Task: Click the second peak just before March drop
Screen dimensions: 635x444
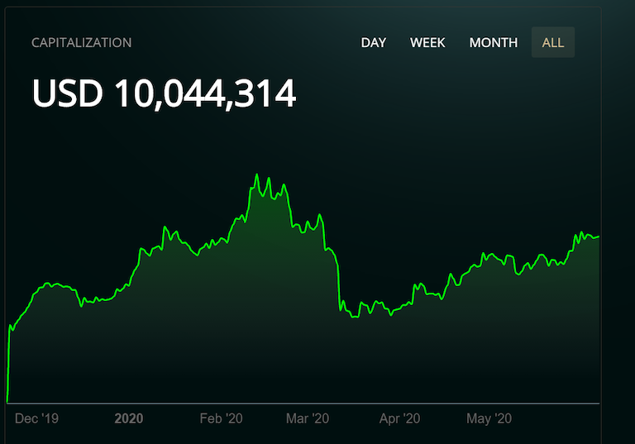Action: tap(319, 215)
